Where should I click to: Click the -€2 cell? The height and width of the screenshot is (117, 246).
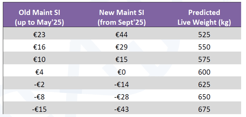click(40, 84)
